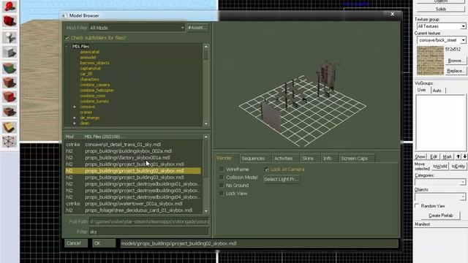Collapse the MDL Files root tree node
Screen dimensions: 468x263
[67, 47]
